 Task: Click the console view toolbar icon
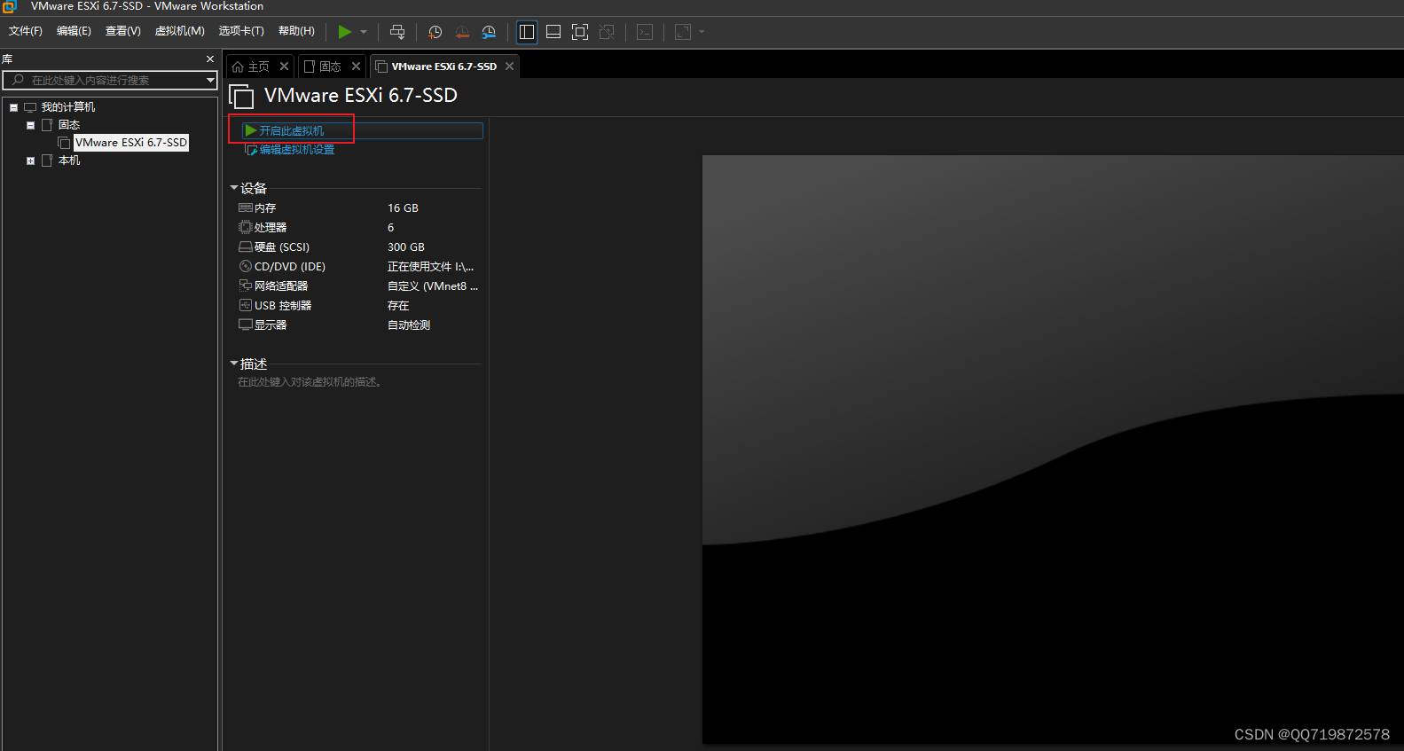click(x=645, y=32)
